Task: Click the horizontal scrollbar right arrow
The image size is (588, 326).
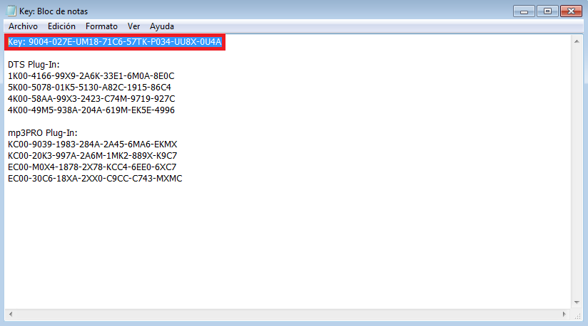Action: coord(564,314)
